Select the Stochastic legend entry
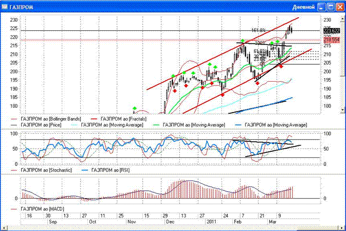The height and width of the screenshot is (231, 346). [x=42, y=170]
